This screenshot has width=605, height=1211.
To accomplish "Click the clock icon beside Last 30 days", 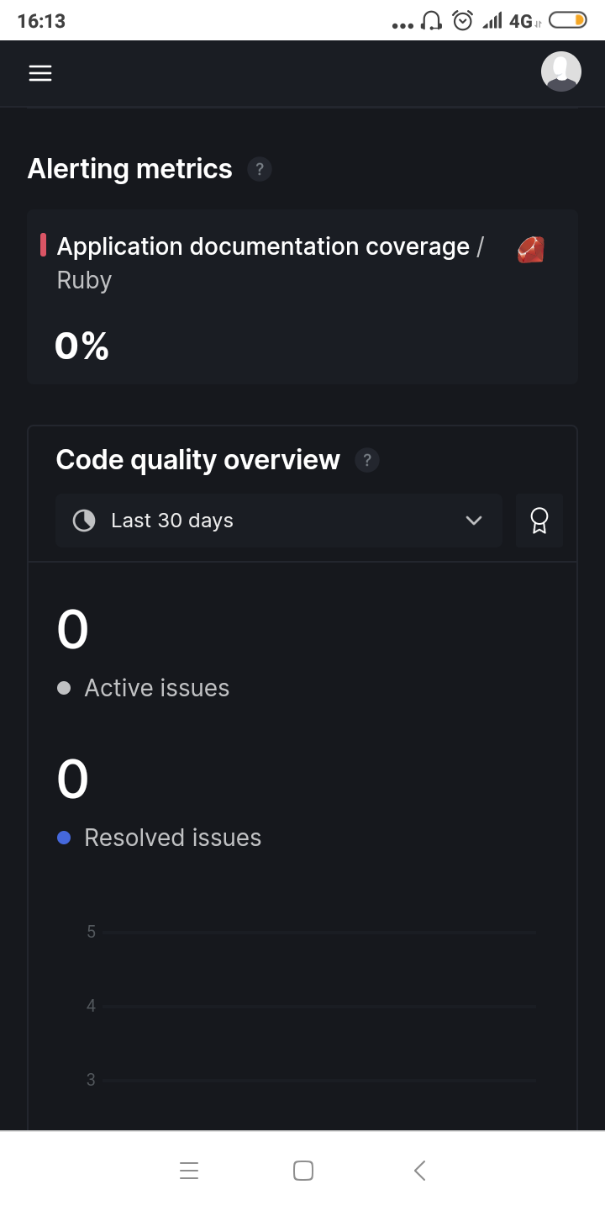I will [x=84, y=521].
